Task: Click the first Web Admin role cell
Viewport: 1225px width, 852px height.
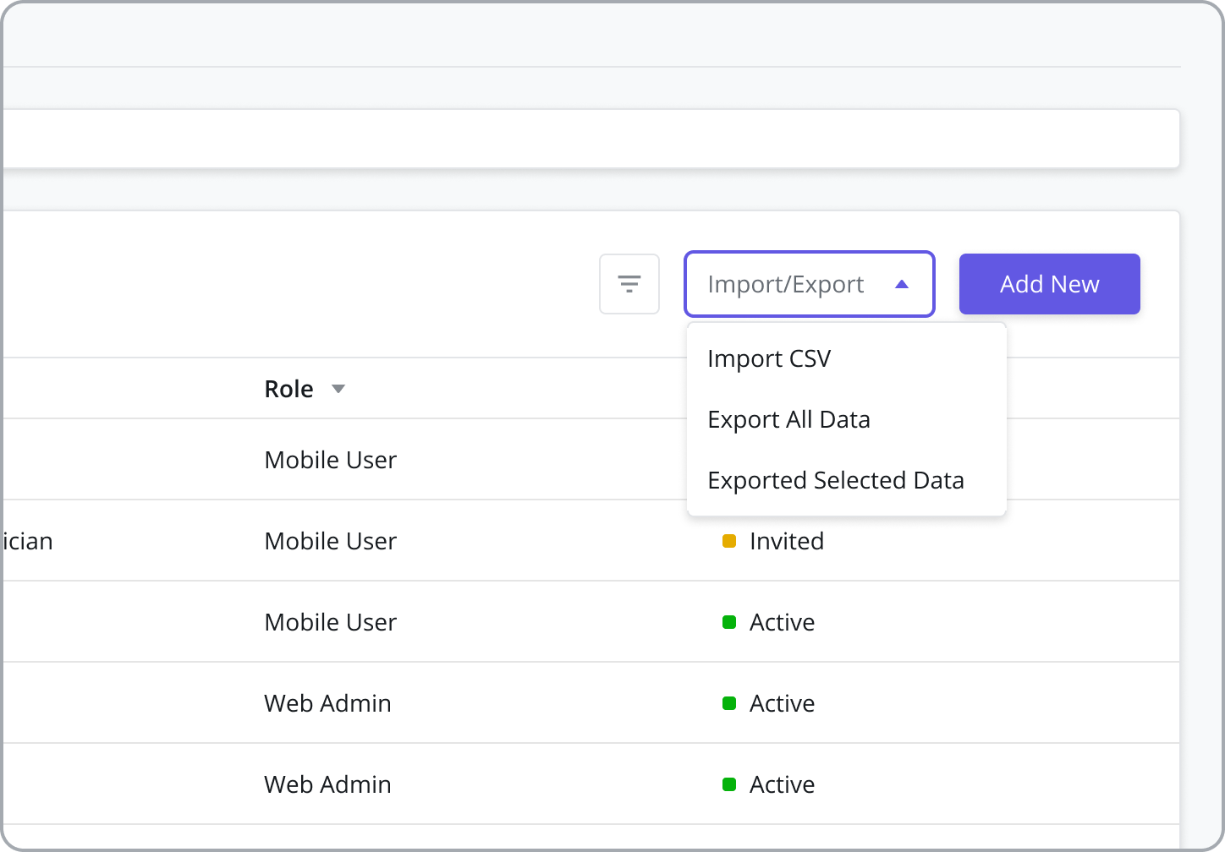Action: [x=327, y=703]
